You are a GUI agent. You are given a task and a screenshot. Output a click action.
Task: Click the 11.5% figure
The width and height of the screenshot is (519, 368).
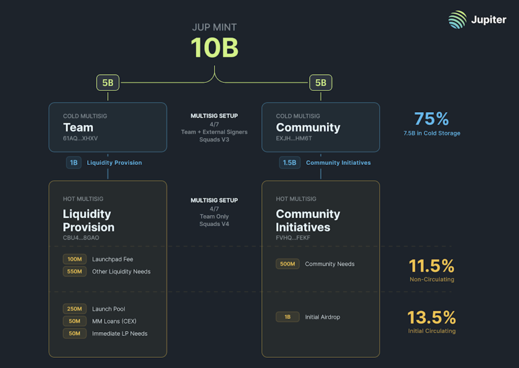(x=432, y=266)
